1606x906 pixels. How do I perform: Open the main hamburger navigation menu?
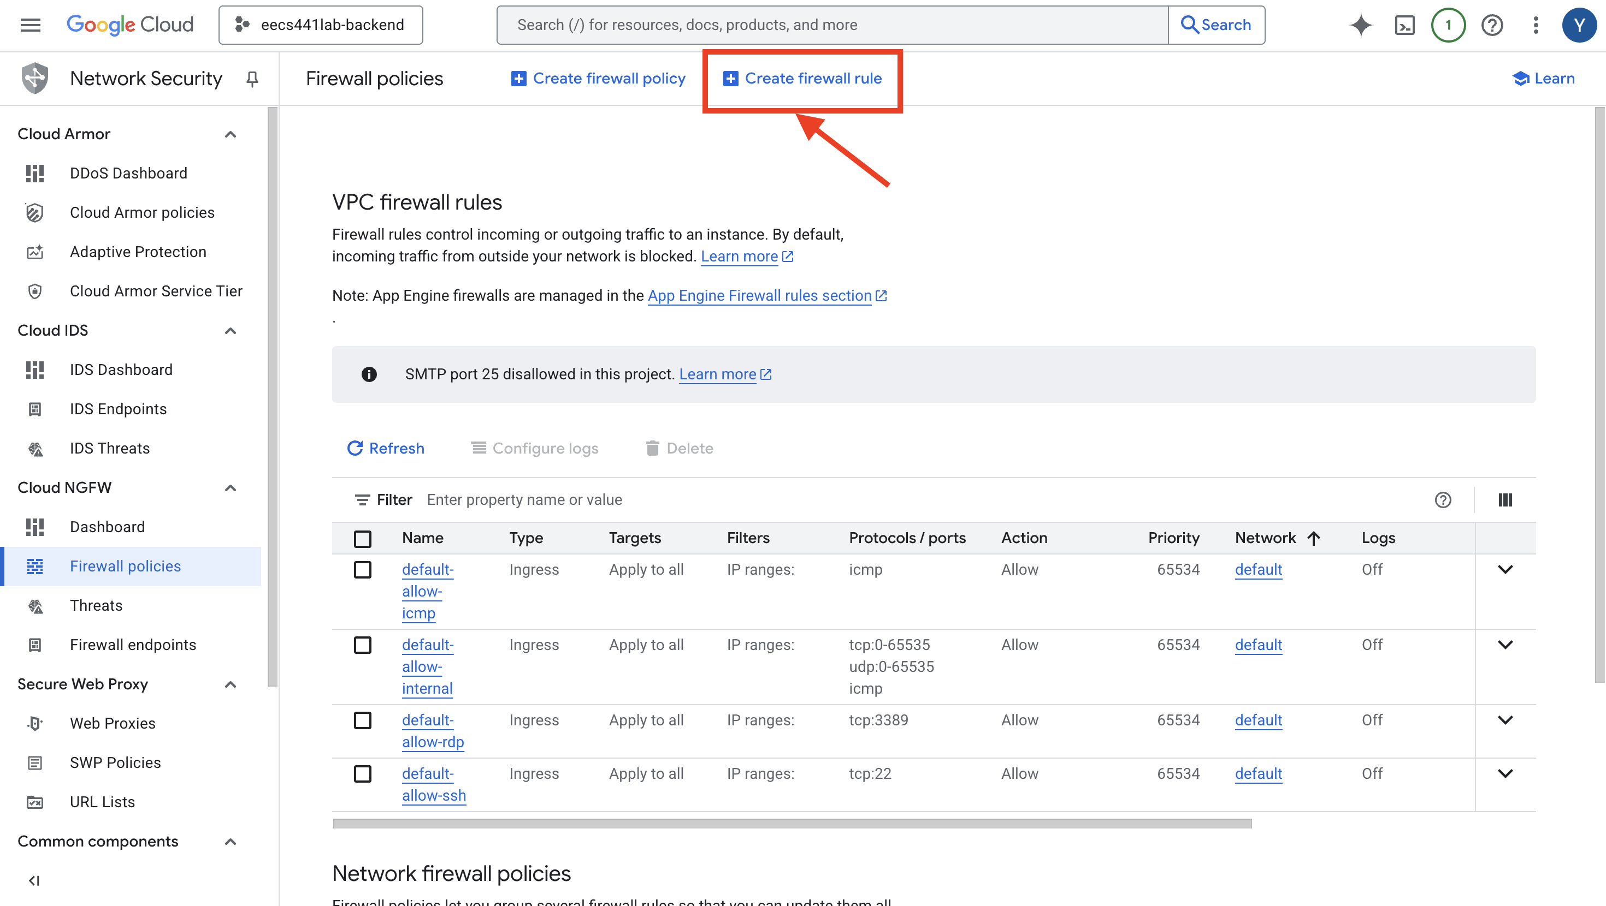pos(30,25)
